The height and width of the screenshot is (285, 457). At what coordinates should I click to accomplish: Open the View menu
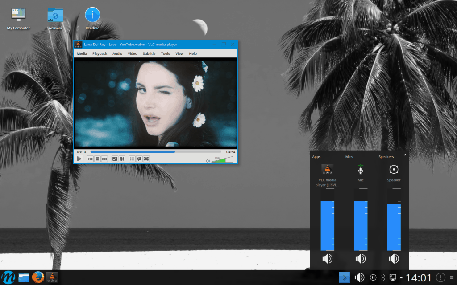click(179, 53)
